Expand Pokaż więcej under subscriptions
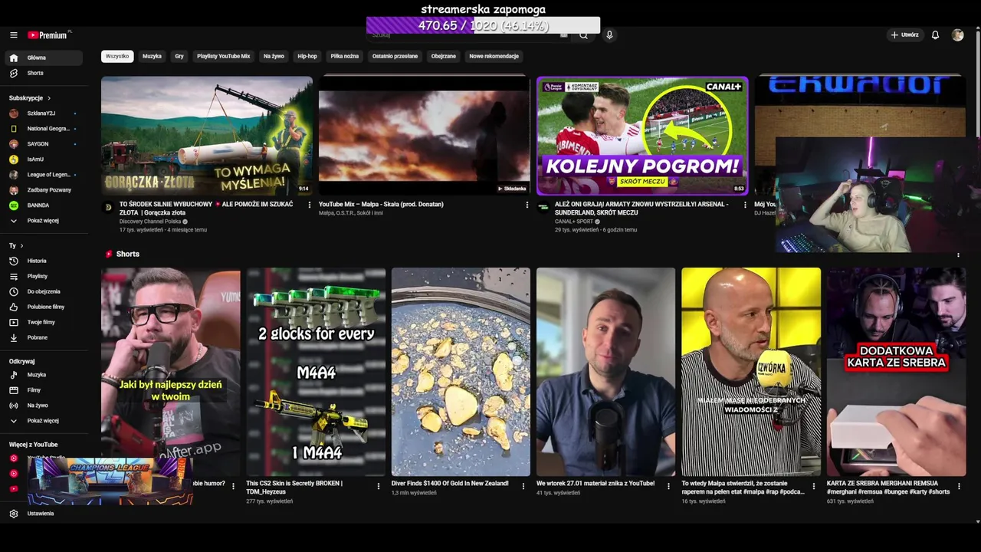981x552 pixels. click(45, 221)
